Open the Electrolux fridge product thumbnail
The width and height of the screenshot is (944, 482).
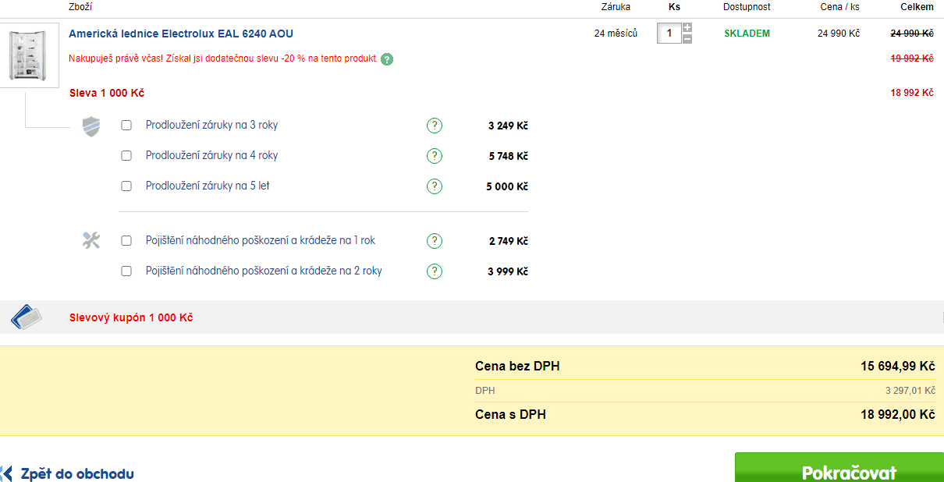tap(29, 55)
